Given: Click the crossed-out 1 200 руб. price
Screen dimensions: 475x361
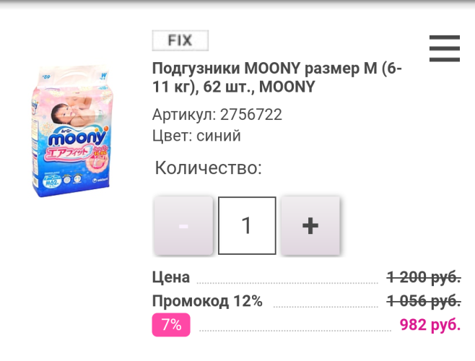Looking at the screenshot, I should click(424, 277).
